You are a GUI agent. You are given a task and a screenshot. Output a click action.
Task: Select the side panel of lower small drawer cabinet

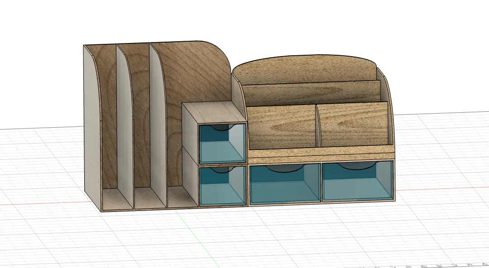click(x=190, y=176)
